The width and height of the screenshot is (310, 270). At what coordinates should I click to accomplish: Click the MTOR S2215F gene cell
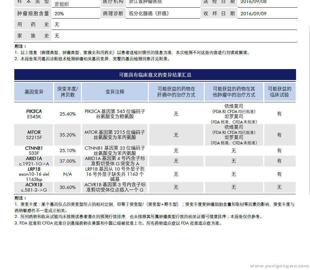tap(34, 135)
